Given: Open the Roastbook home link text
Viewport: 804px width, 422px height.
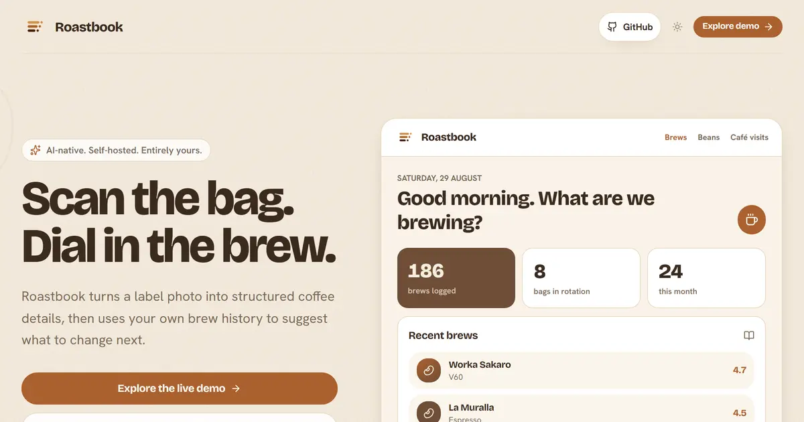Looking at the screenshot, I should 89,27.
